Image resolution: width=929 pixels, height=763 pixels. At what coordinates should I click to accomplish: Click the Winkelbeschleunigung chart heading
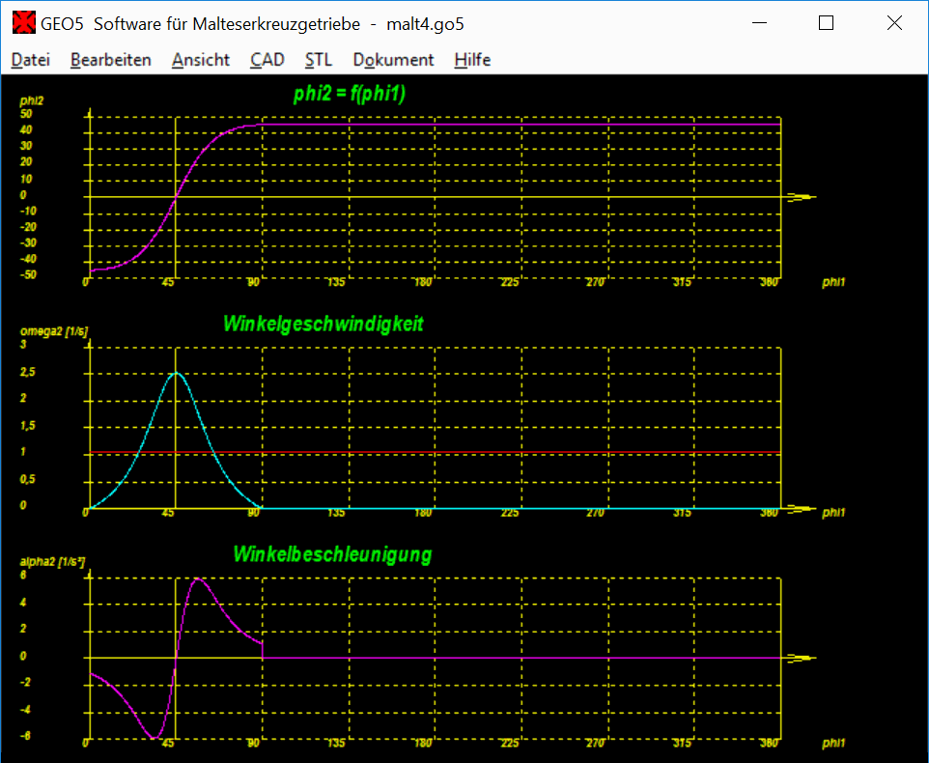tap(331, 554)
